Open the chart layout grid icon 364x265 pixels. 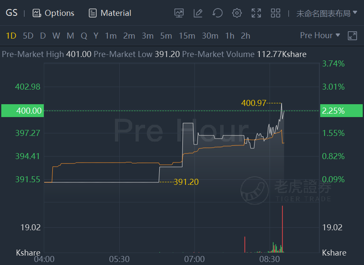pyautogui.click(x=276, y=13)
